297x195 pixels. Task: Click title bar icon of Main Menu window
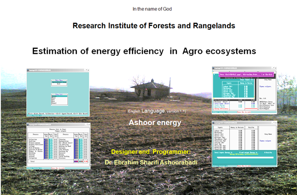click(x=28, y=70)
